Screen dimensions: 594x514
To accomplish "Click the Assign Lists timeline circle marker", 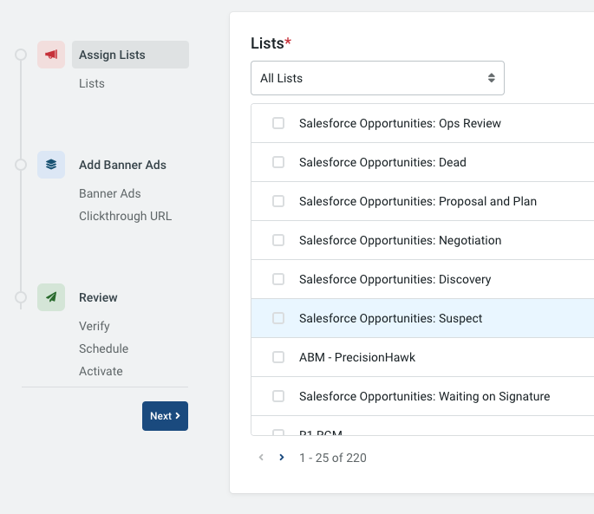I will (x=21, y=55).
